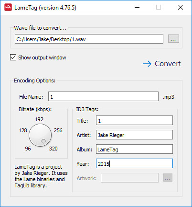Select the Artist field with Jake Rieger
The image size is (192, 207).
[x=134, y=135]
